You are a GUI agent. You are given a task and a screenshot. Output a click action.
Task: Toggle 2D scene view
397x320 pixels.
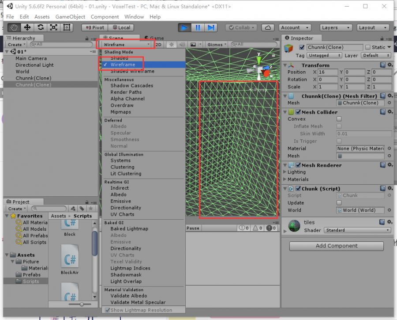point(158,44)
